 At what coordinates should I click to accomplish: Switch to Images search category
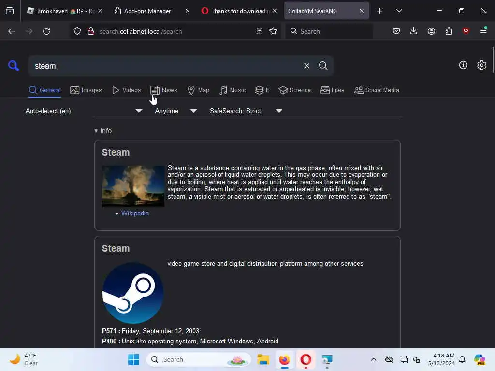click(86, 90)
